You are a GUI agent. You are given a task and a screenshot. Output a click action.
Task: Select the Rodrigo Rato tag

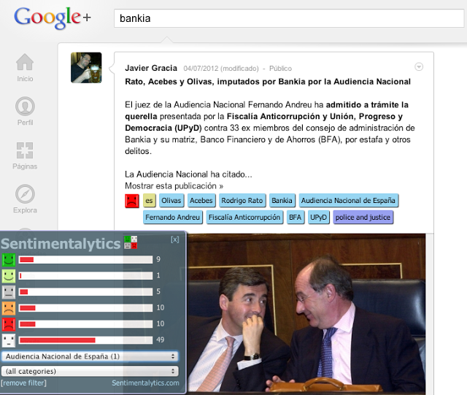(x=242, y=201)
